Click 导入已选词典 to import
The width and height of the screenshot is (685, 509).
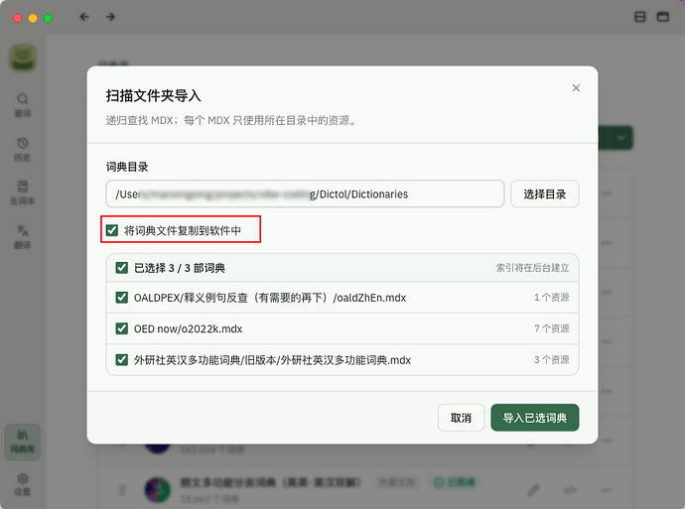[x=535, y=418]
